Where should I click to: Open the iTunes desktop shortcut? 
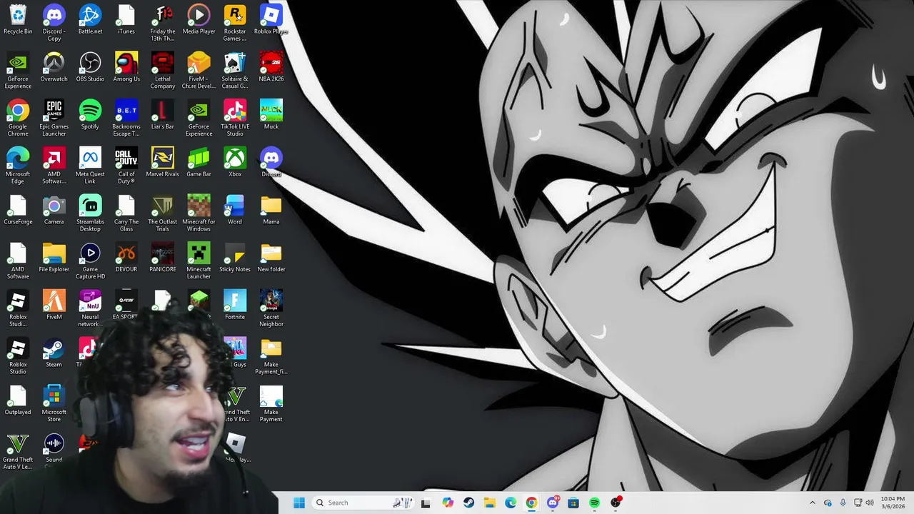pyautogui.click(x=126, y=19)
